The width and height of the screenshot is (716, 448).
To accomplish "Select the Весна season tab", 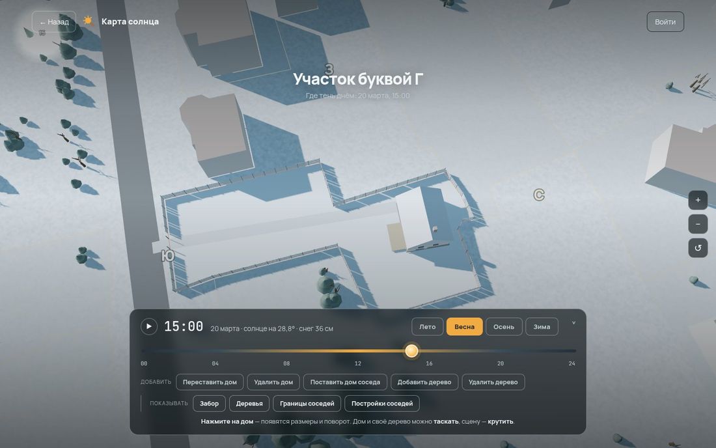I will (464, 326).
